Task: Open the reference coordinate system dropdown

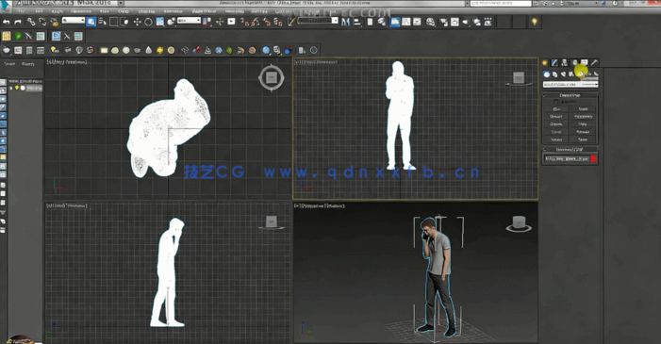Action: click(189, 20)
